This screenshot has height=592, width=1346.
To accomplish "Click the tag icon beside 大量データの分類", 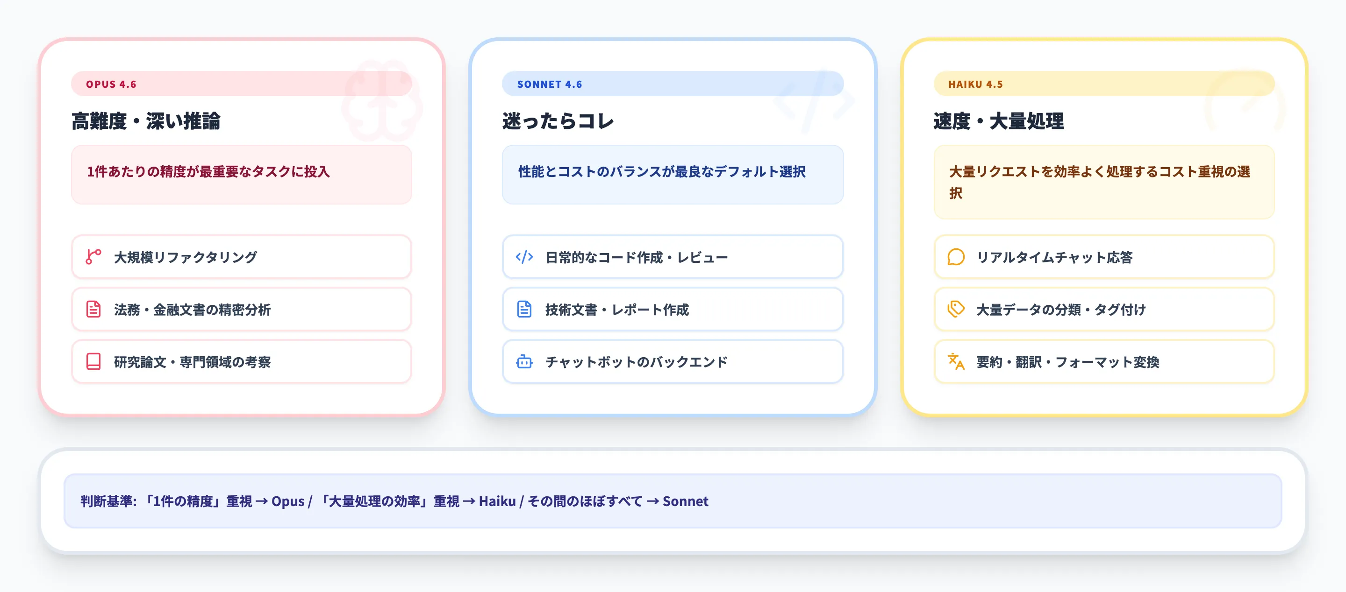I will [x=956, y=309].
